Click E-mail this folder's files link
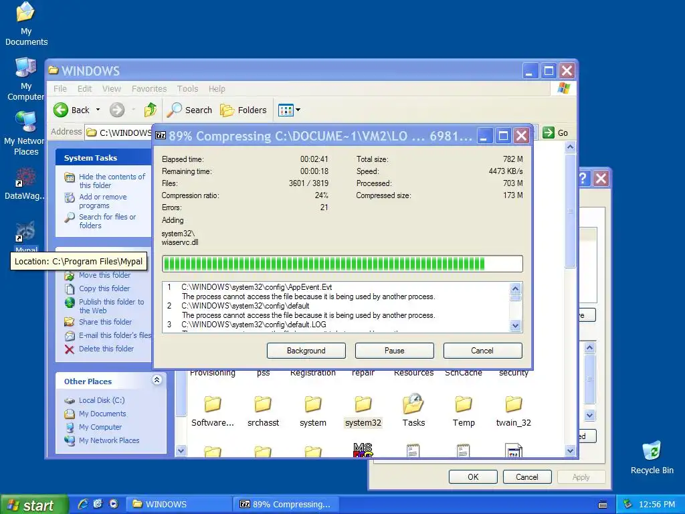 [115, 335]
